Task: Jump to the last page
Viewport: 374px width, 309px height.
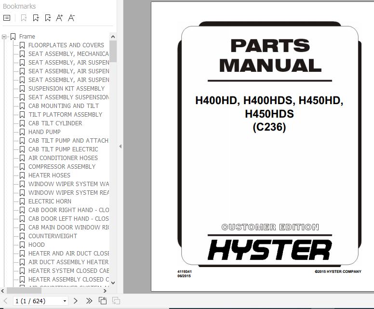Action: click(x=89, y=301)
